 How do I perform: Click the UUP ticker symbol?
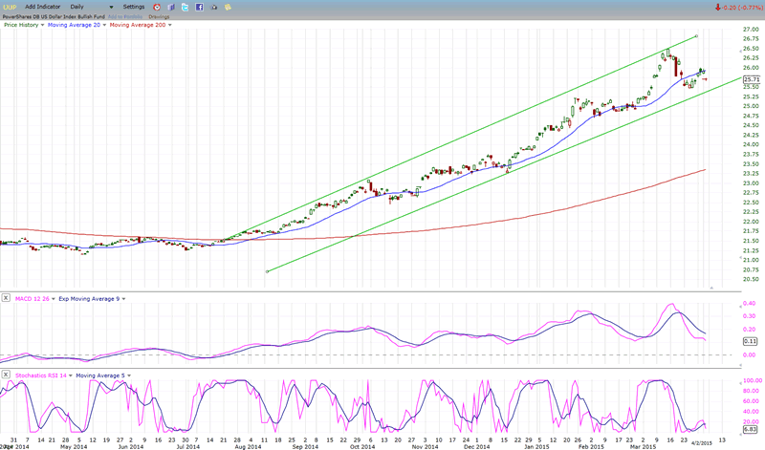[x=9, y=7]
